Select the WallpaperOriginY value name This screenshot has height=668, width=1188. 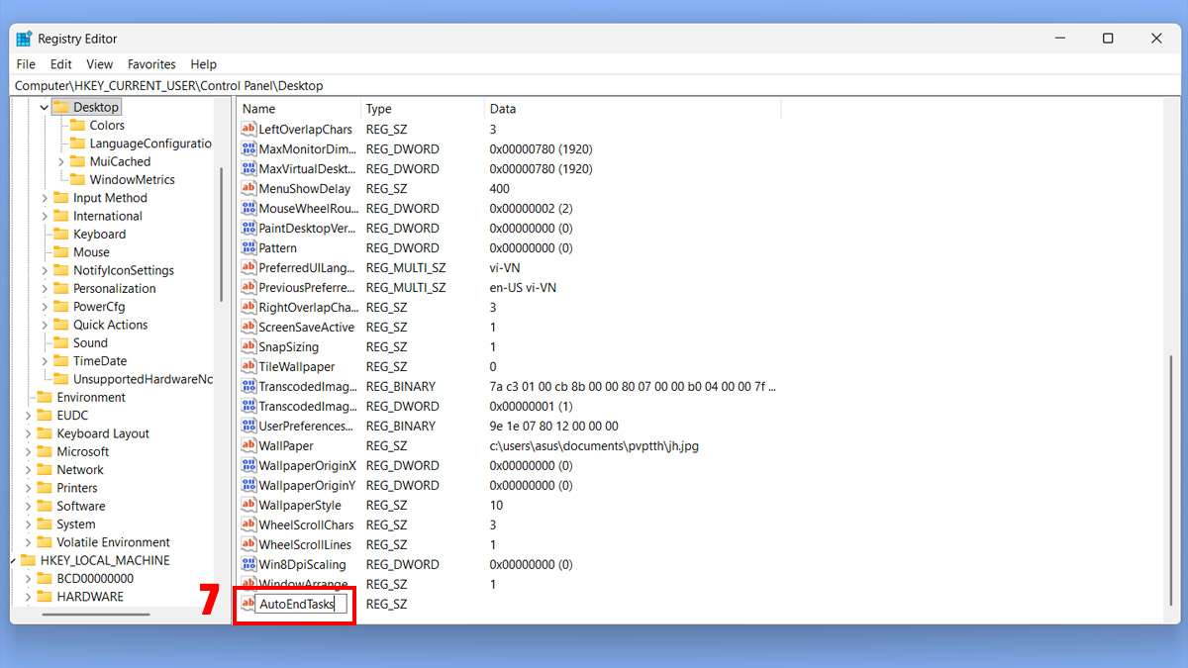coord(307,486)
